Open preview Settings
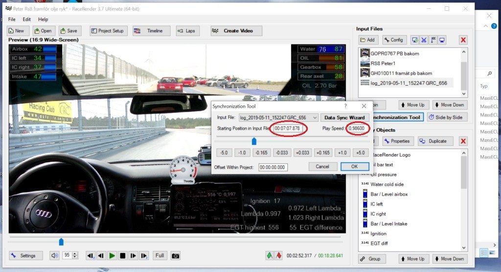The height and width of the screenshot is (272, 501). click(25, 256)
